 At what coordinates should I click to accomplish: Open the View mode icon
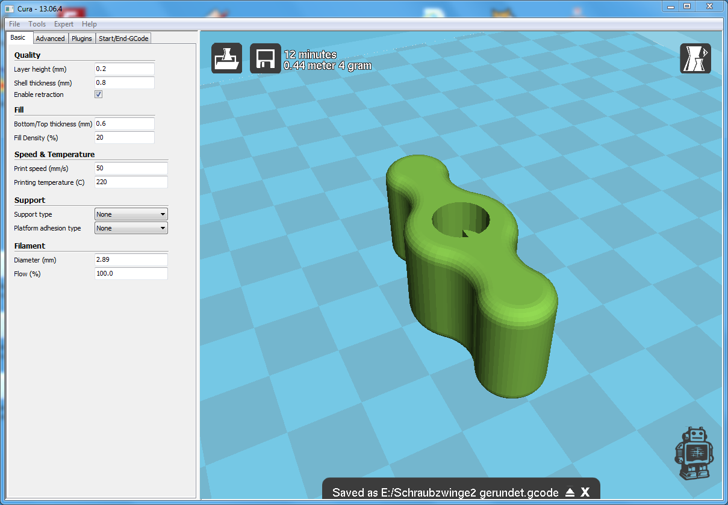[x=695, y=58]
